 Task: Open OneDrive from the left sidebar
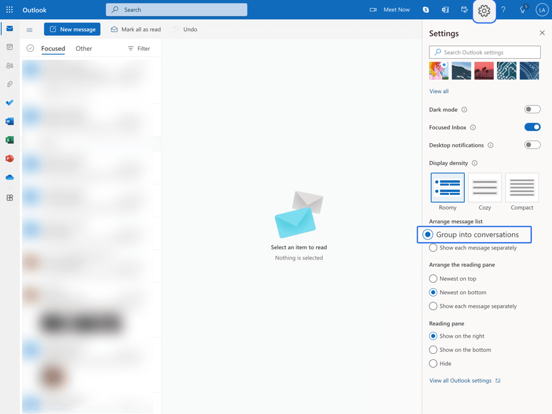[x=9, y=177]
